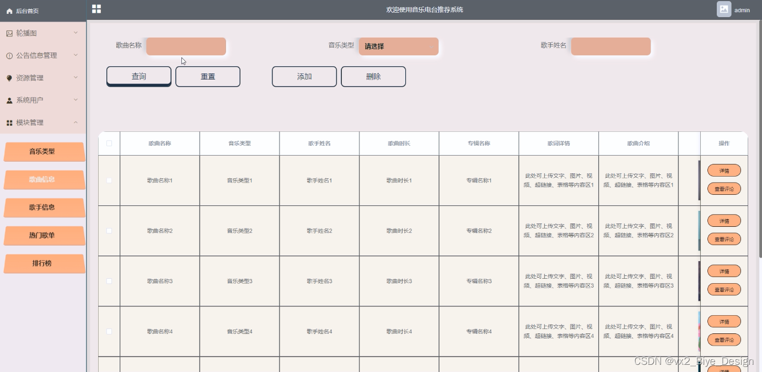Check the checkbox for row 歌曲名称3
The width and height of the screenshot is (762, 372).
pos(109,281)
